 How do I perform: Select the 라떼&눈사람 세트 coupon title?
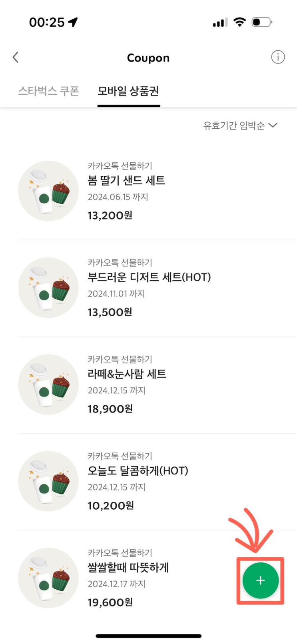[x=127, y=374]
